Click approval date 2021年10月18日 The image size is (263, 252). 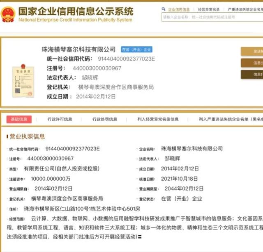pos(179,179)
